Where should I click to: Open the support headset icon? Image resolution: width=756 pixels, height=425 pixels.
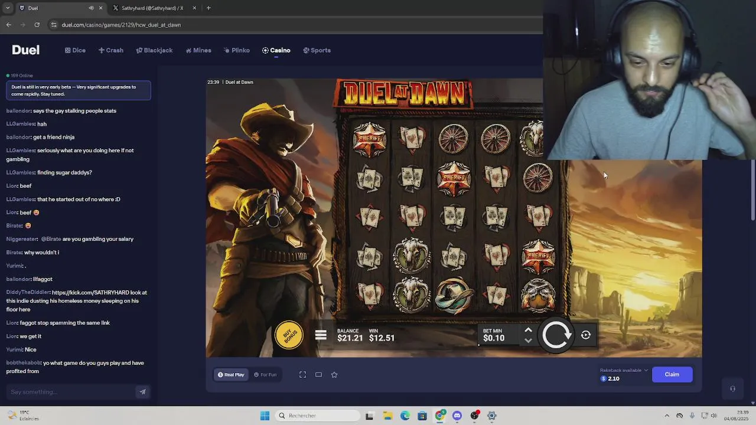[x=732, y=389]
